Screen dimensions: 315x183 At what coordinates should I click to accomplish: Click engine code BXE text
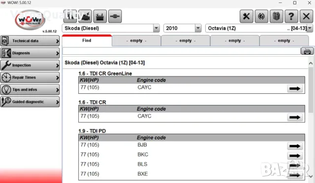(x=143, y=174)
